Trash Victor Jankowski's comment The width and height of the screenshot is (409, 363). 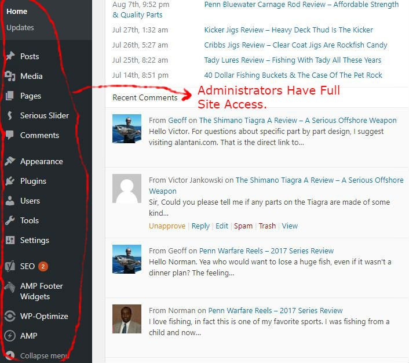(x=267, y=226)
